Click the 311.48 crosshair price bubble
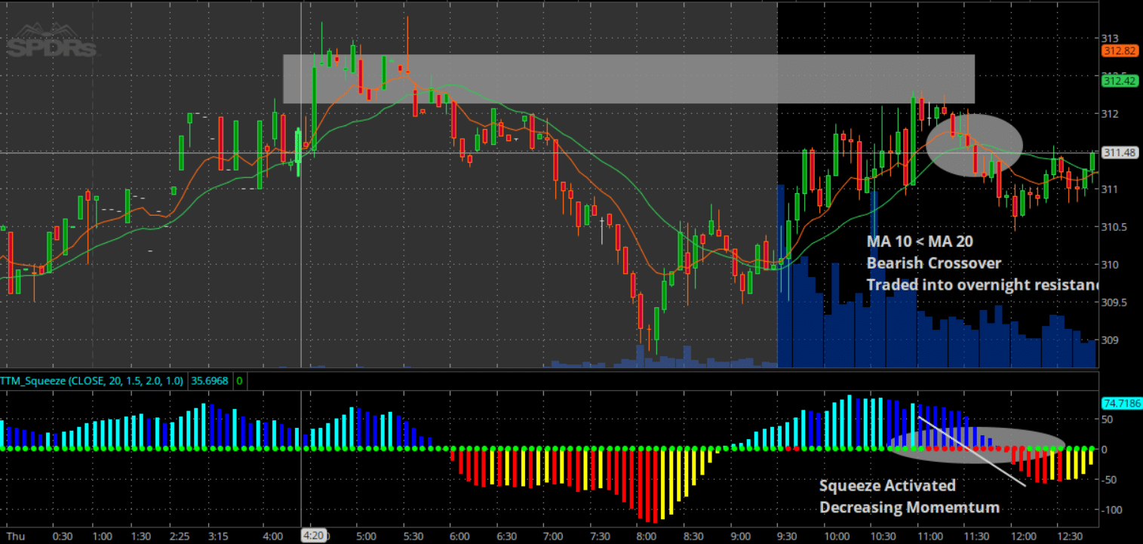 (x=1120, y=152)
